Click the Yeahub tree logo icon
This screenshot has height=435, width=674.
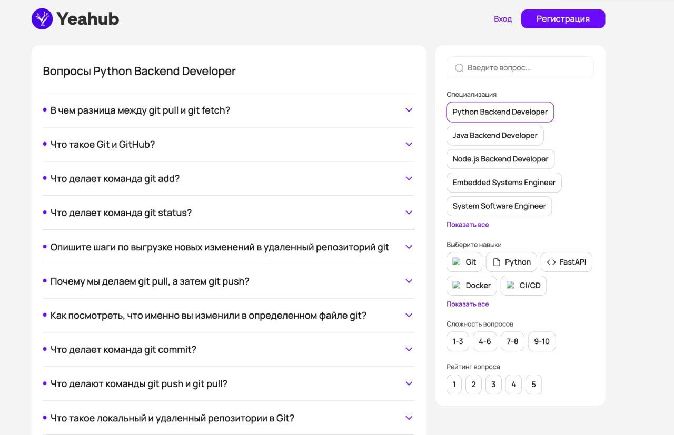(42, 19)
